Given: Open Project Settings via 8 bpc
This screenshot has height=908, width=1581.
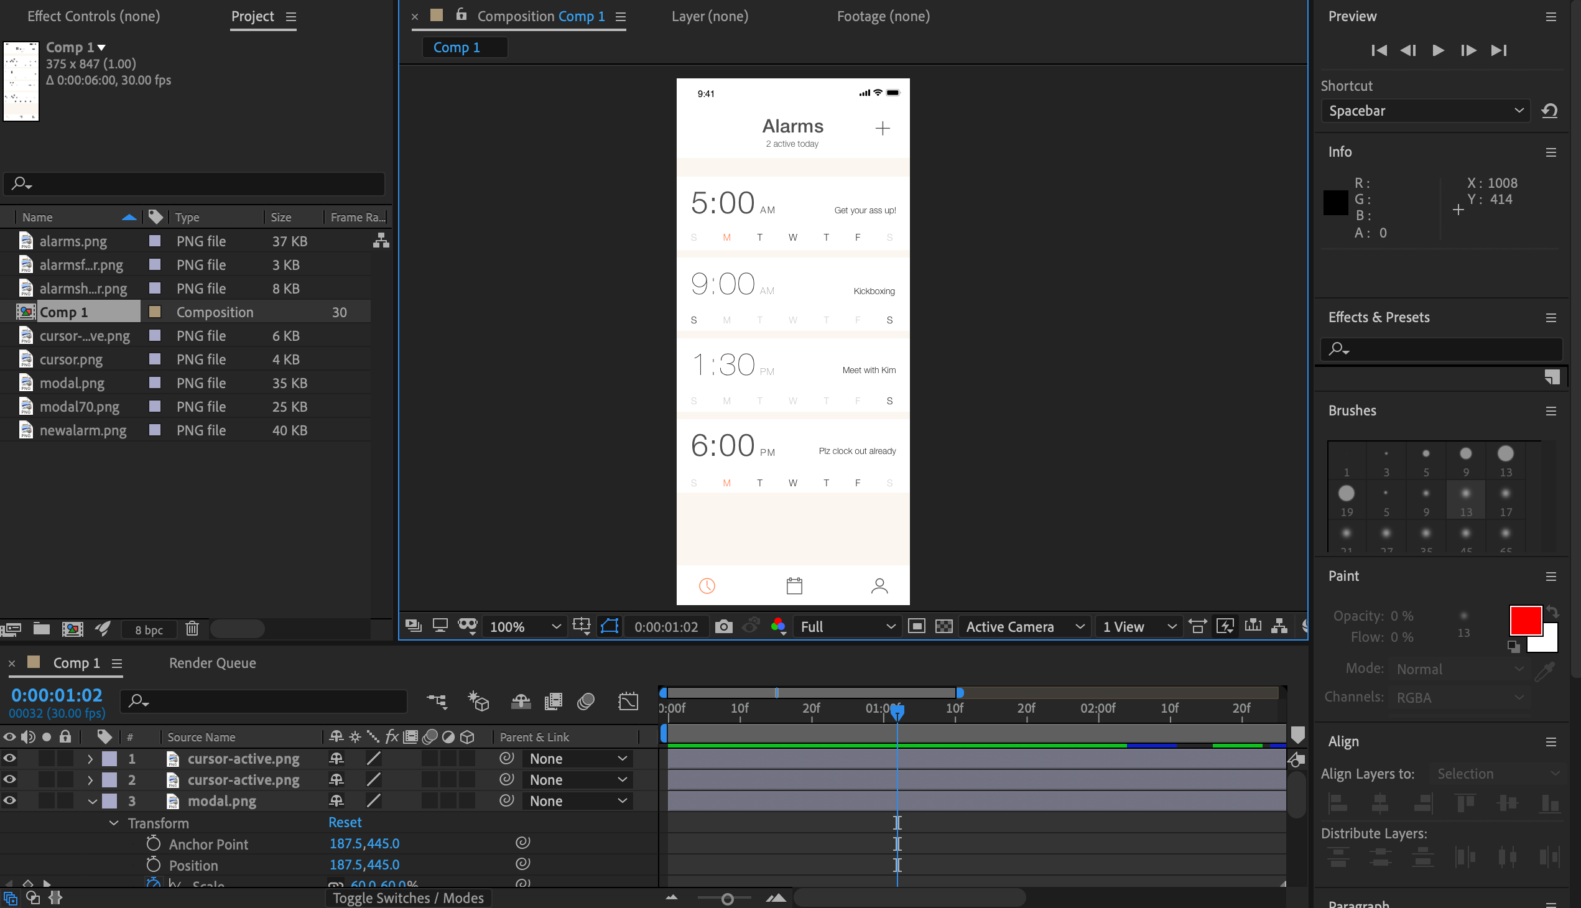Looking at the screenshot, I should (x=149, y=630).
